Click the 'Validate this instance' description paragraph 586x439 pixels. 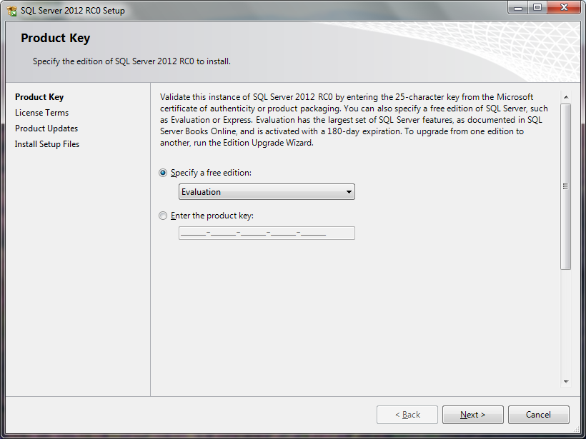tap(354, 120)
